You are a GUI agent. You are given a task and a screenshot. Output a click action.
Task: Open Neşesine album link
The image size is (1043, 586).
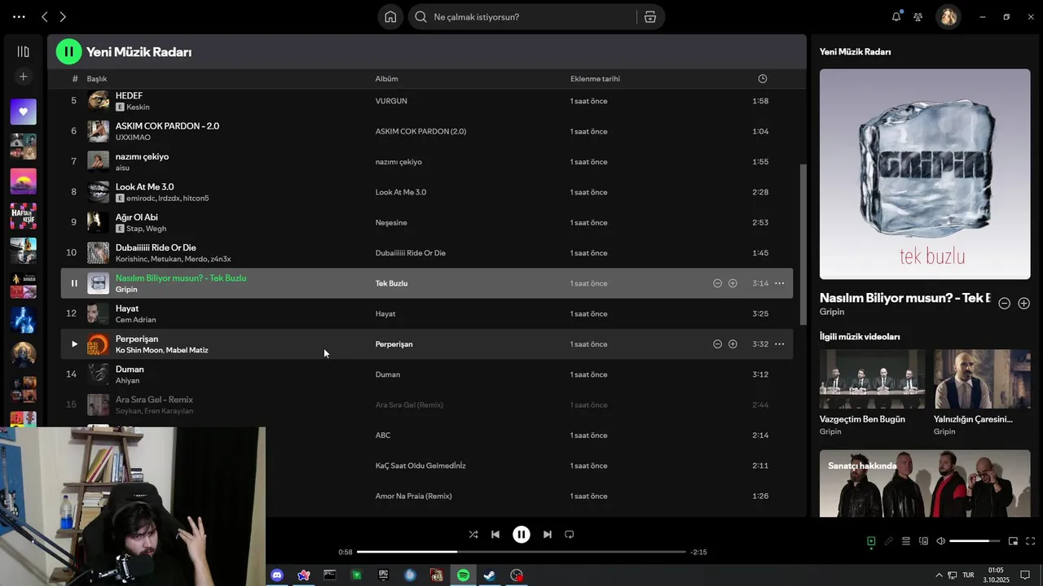tap(391, 223)
